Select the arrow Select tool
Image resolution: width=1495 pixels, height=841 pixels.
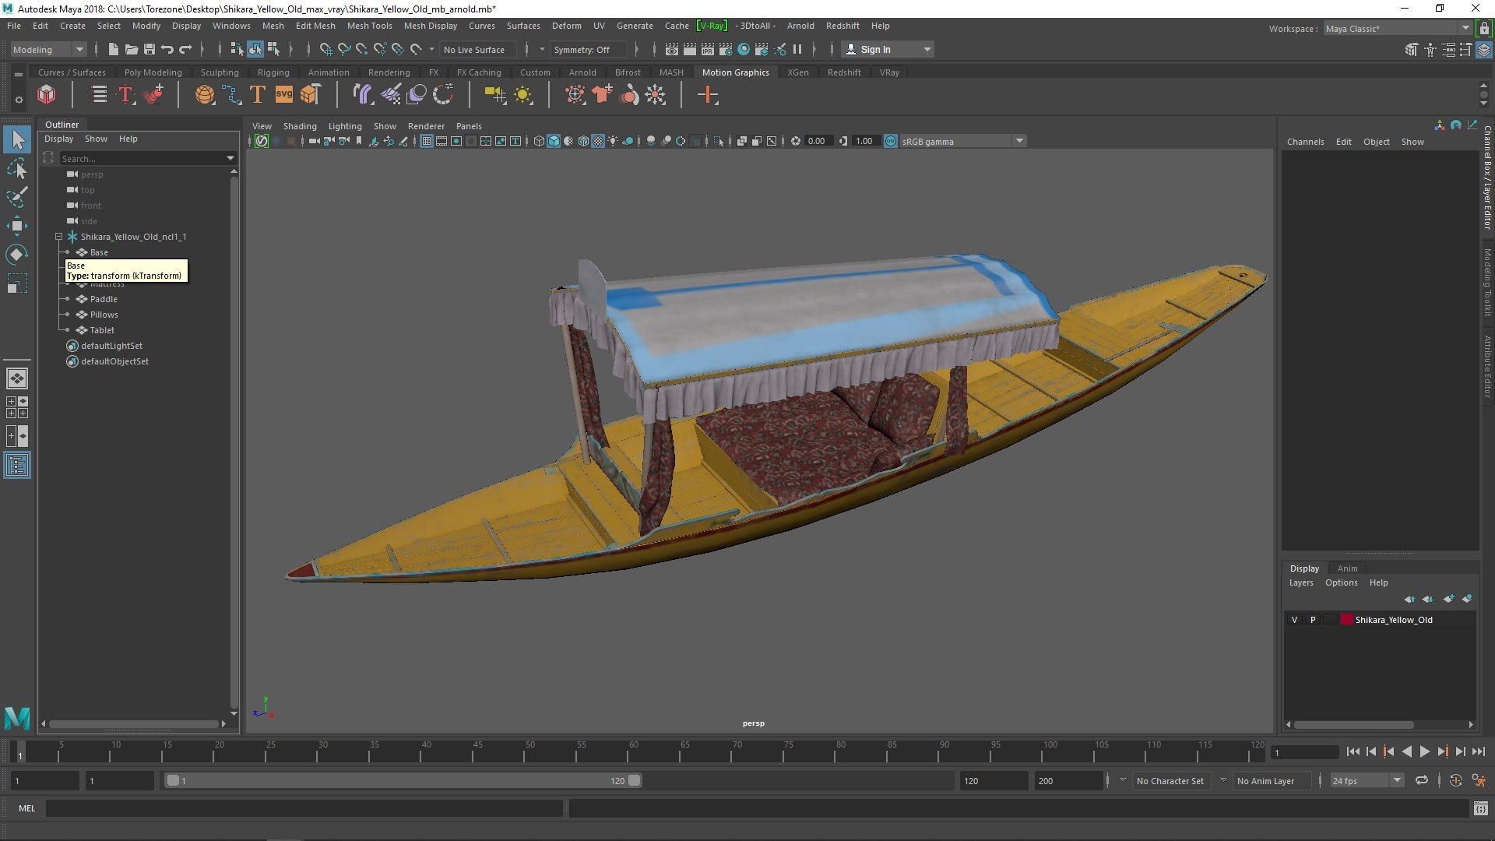pos(17,140)
